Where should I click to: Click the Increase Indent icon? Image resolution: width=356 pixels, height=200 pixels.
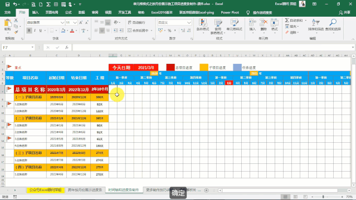(121, 31)
